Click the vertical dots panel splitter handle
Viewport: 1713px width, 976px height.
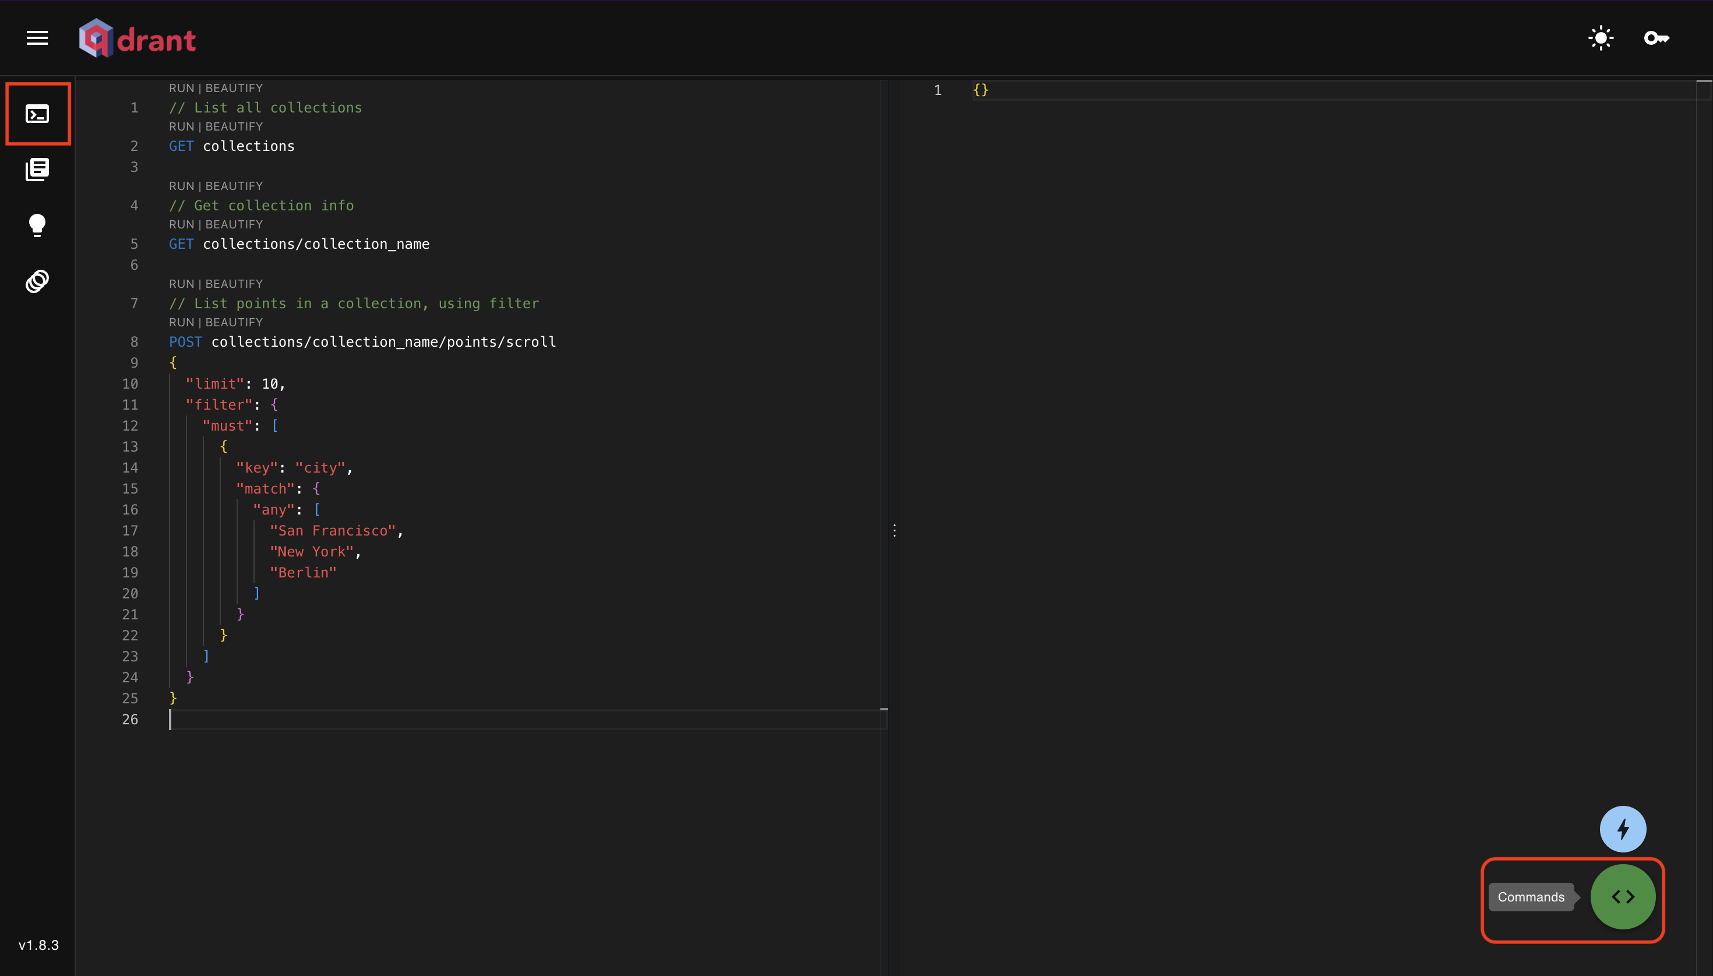coord(895,530)
